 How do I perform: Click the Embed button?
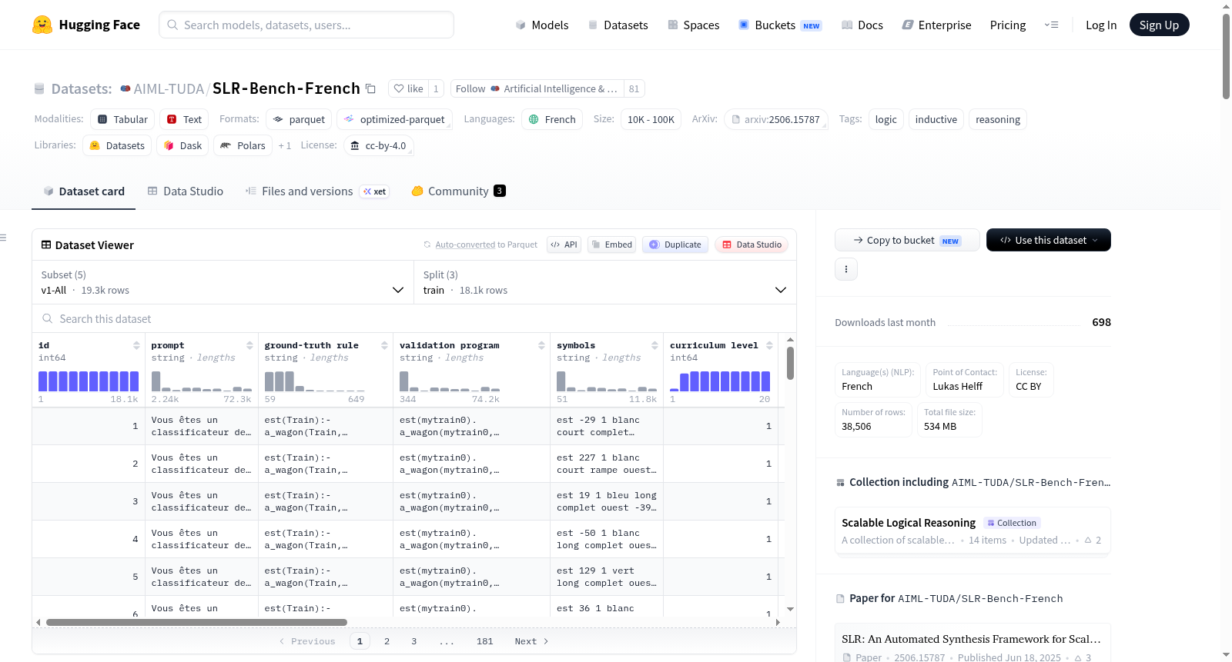click(612, 245)
